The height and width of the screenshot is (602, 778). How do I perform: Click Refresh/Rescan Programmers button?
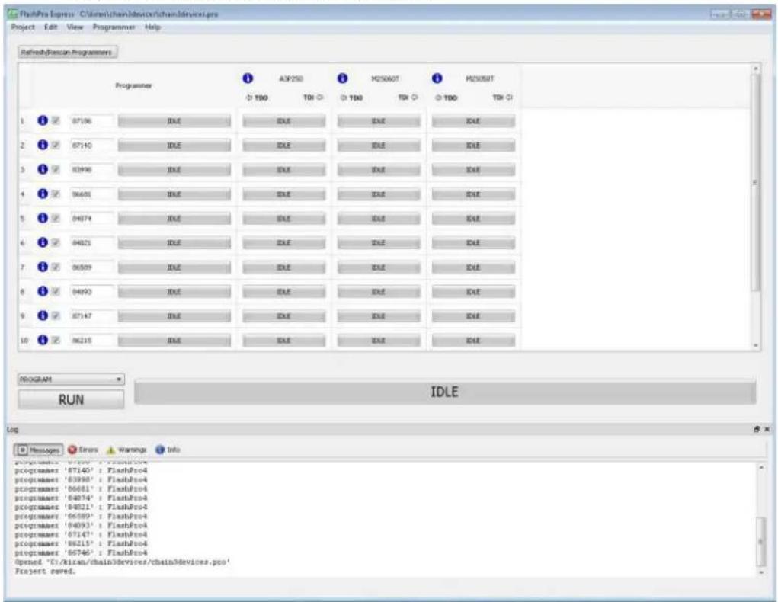[68, 52]
